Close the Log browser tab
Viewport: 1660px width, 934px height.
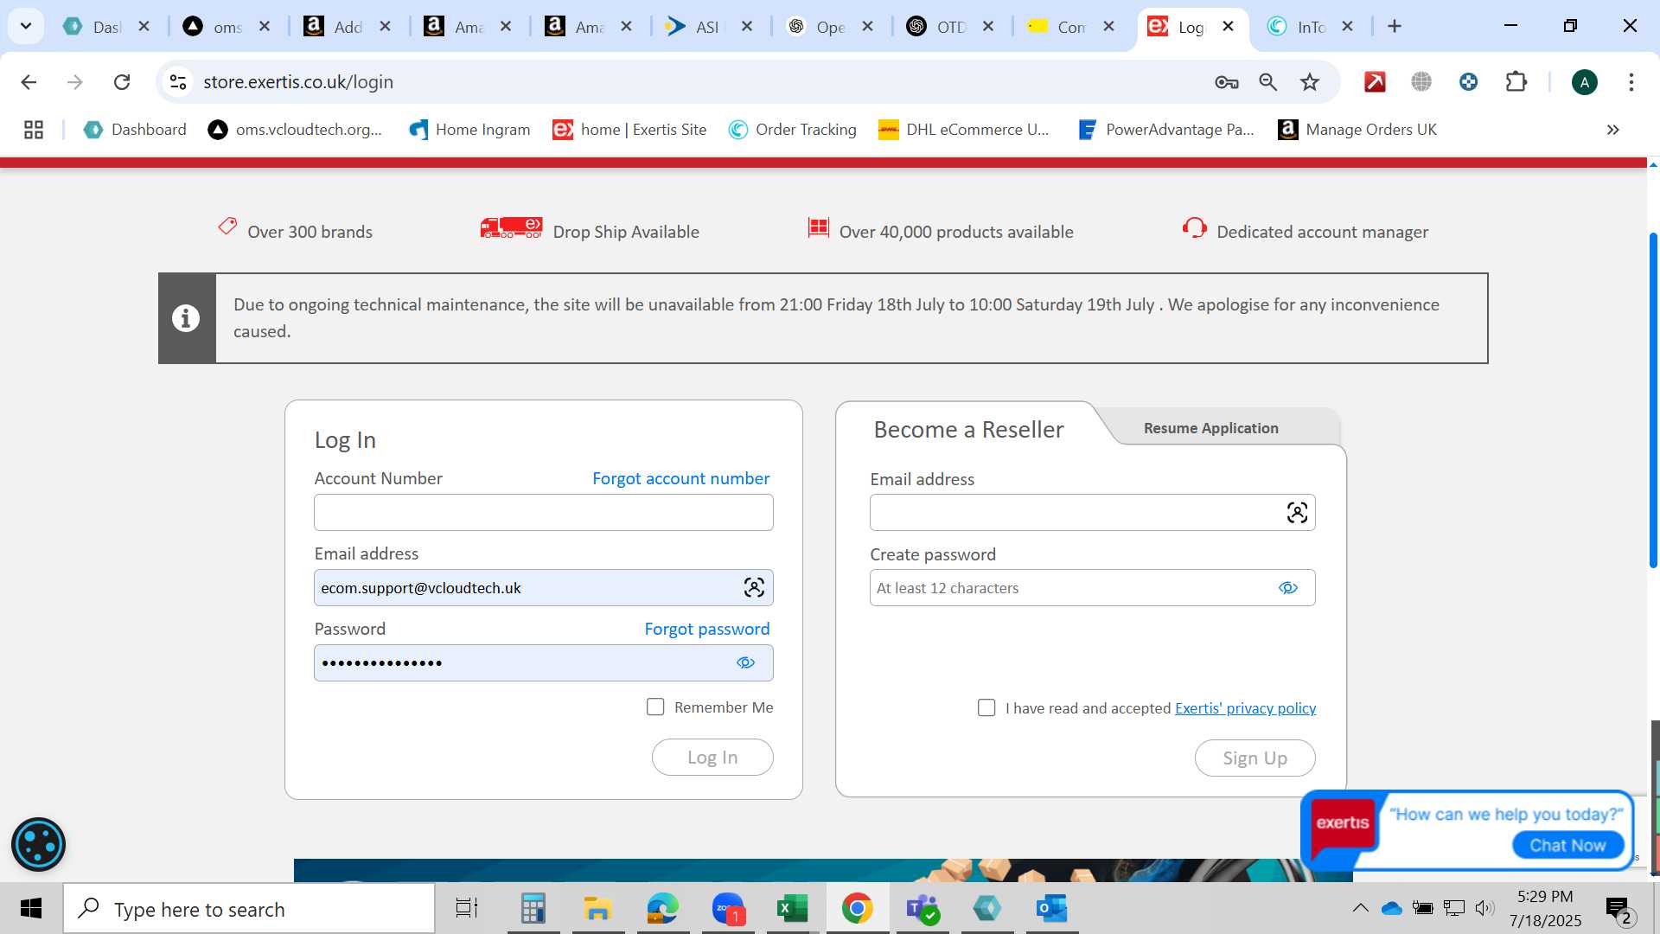(1228, 27)
